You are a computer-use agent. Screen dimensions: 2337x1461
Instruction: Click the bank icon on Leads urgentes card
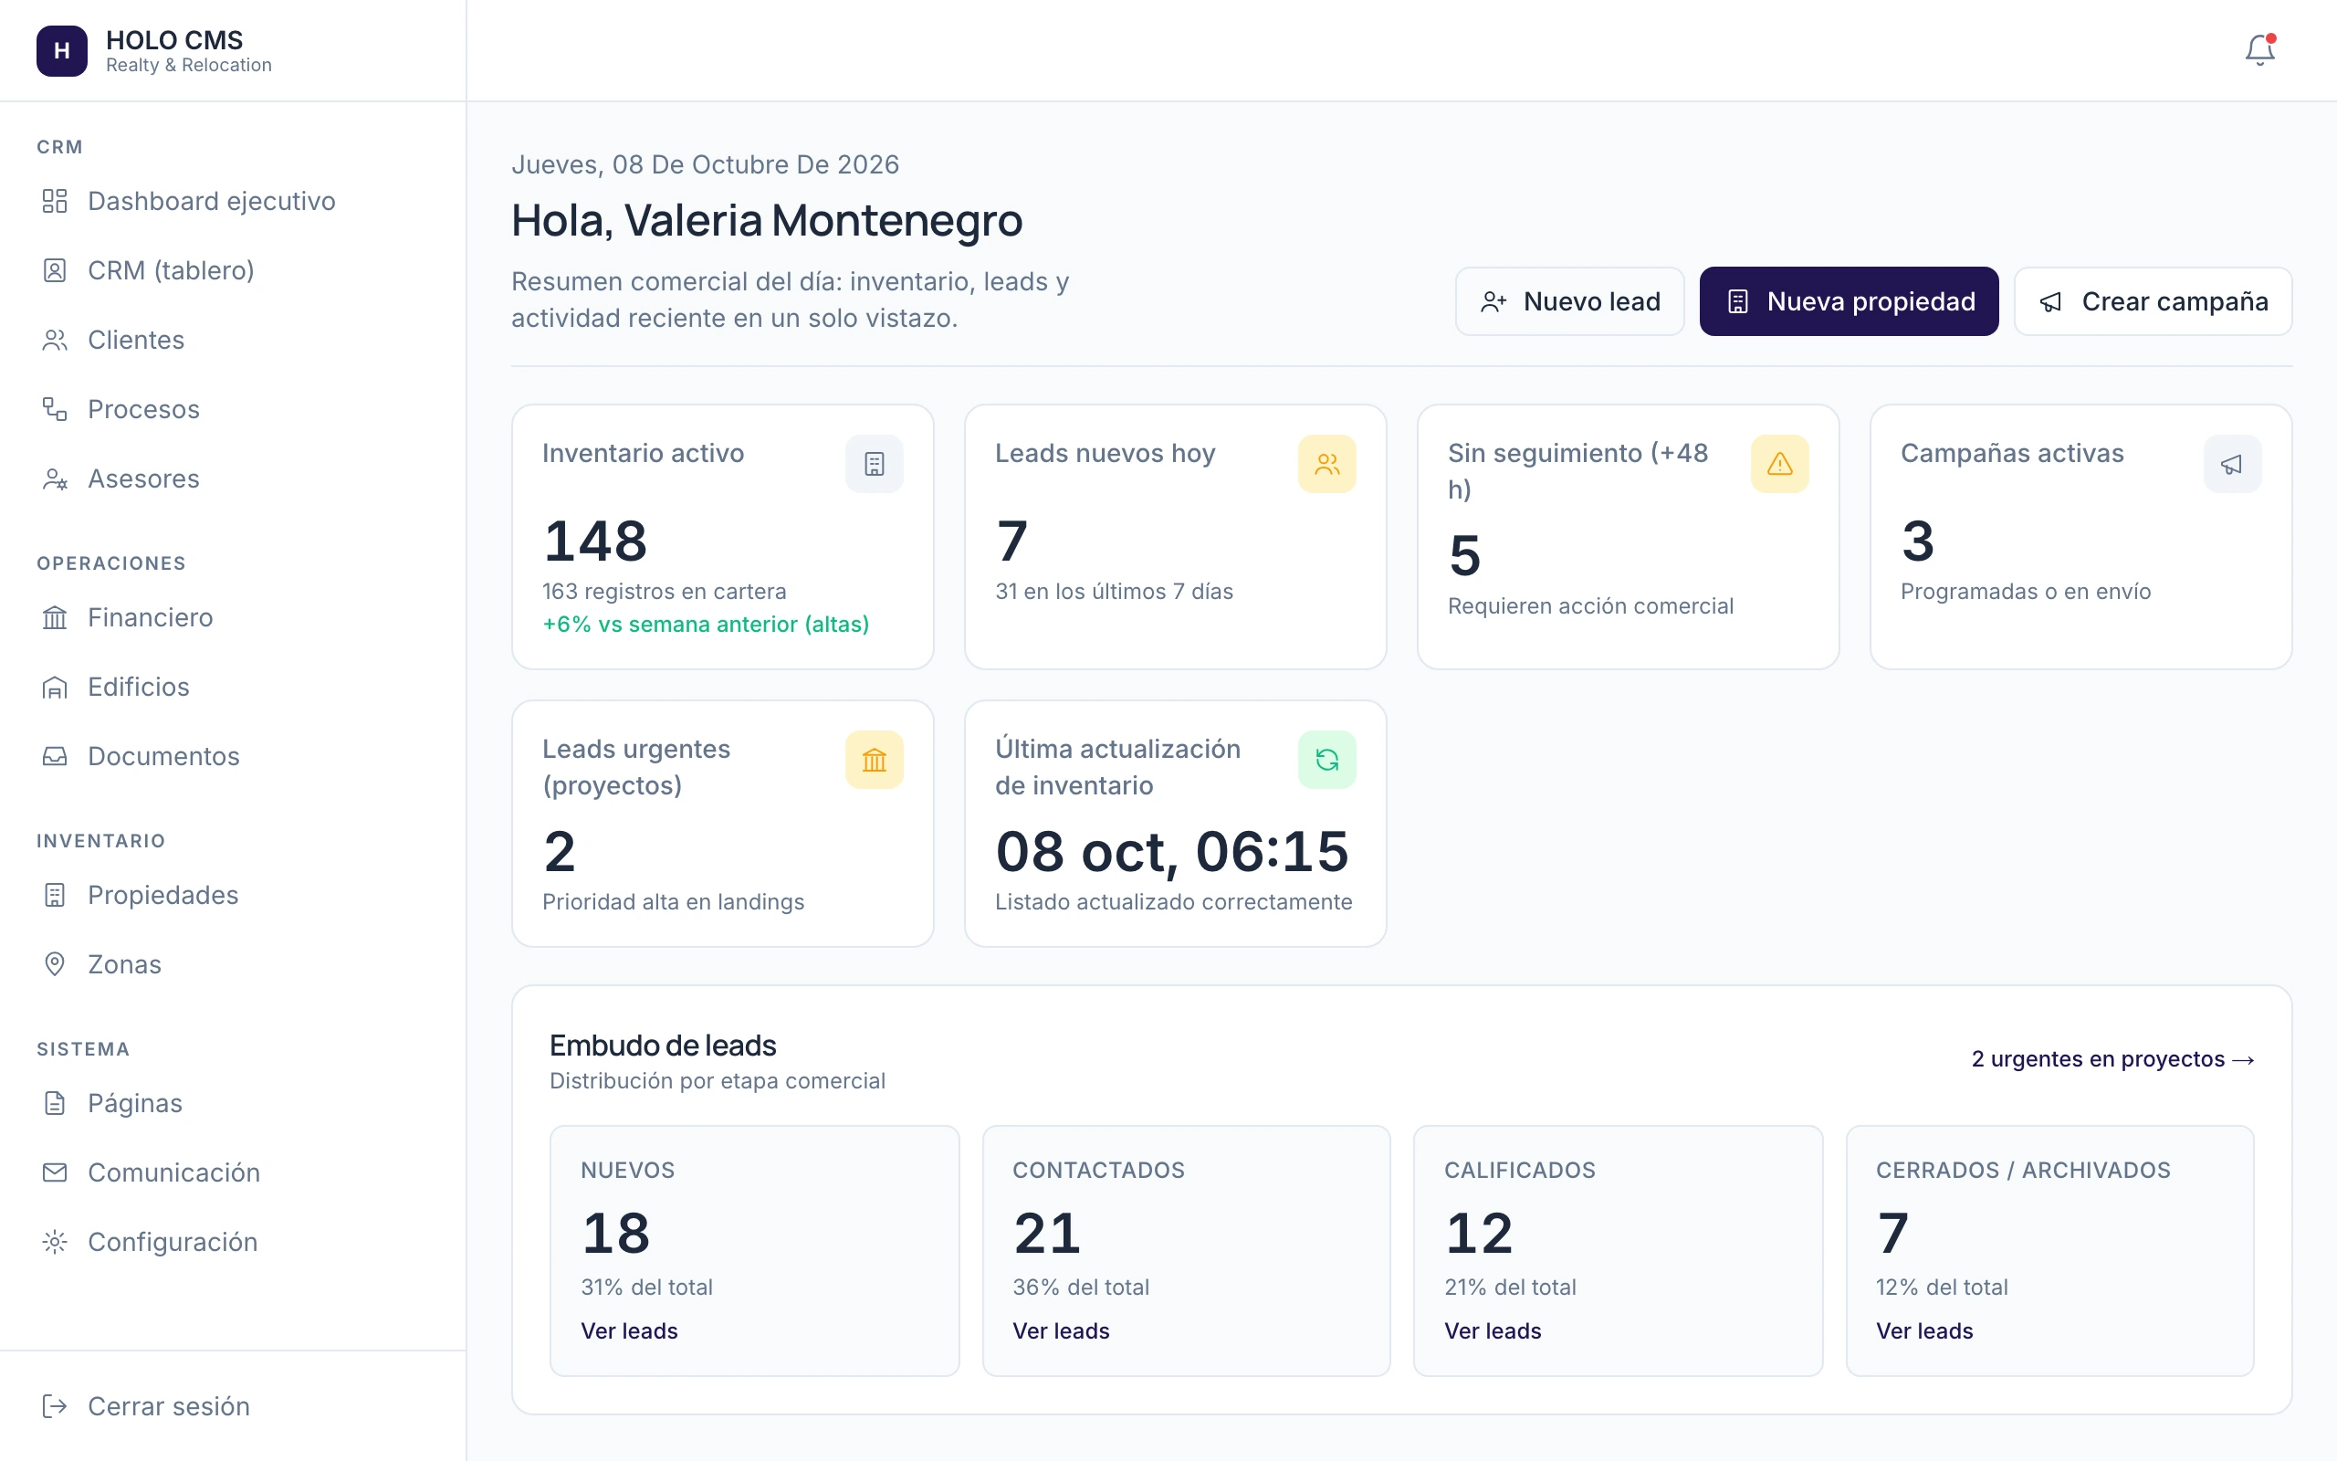tap(874, 760)
